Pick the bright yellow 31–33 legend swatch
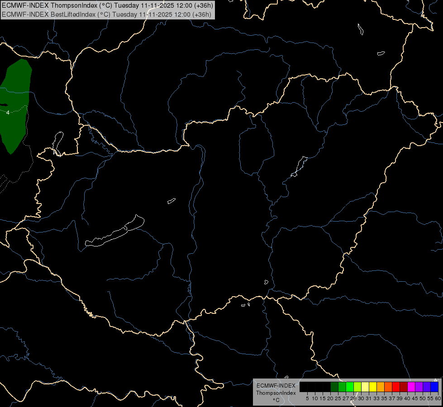The height and width of the screenshot is (407, 443). click(373, 387)
